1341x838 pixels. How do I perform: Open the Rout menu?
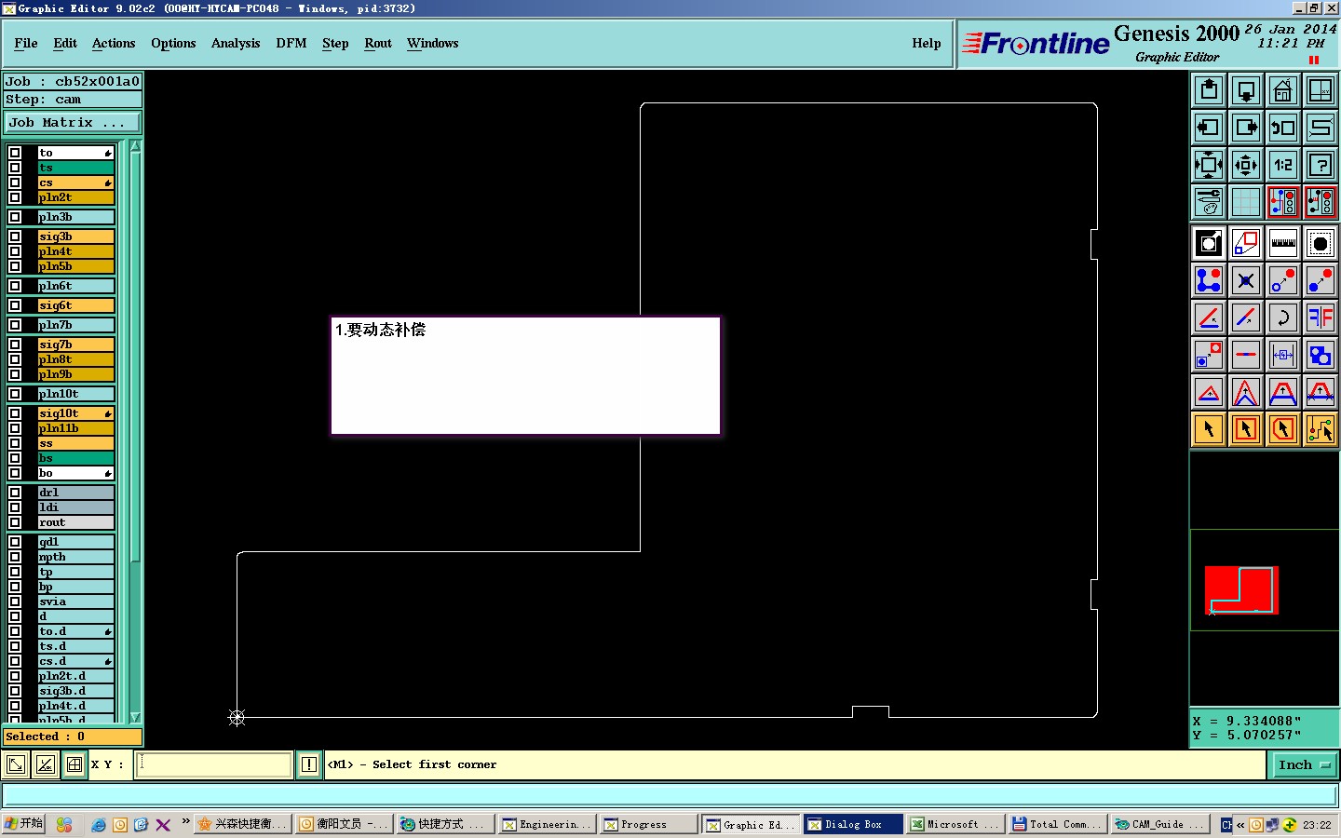[378, 43]
